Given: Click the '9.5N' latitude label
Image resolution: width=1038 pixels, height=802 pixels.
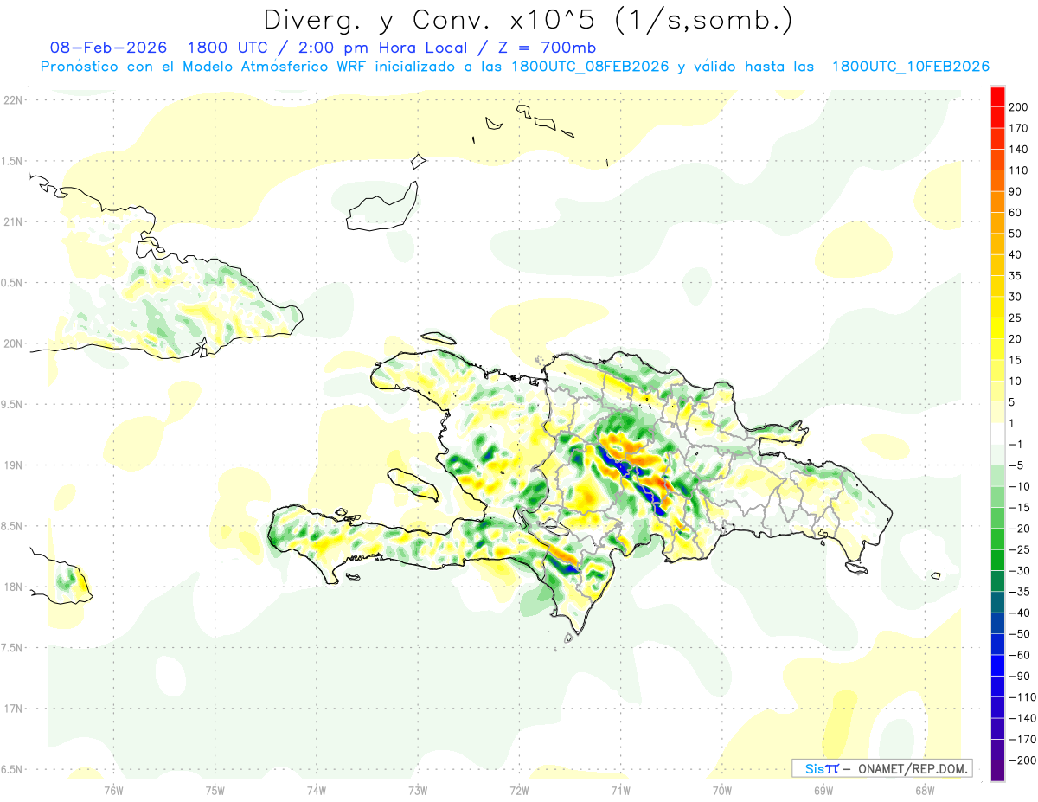Looking at the screenshot, I should [x=12, y=404].
